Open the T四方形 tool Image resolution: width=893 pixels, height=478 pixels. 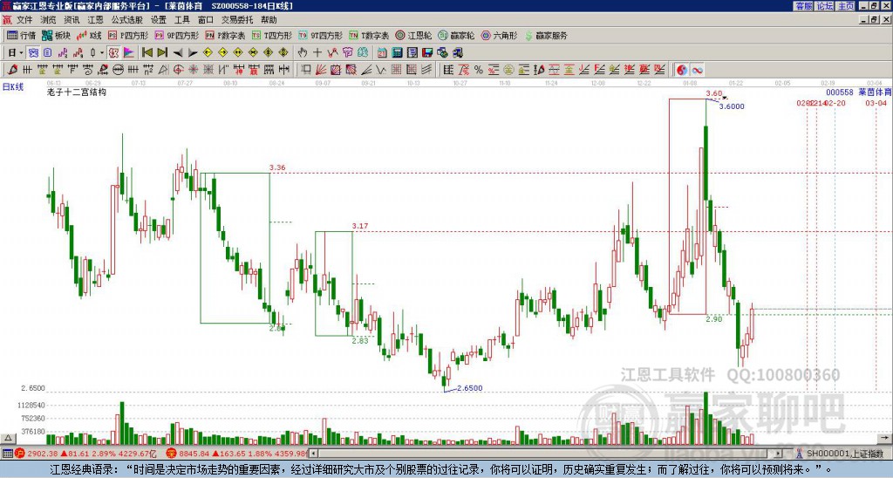(x=272, y=35)
